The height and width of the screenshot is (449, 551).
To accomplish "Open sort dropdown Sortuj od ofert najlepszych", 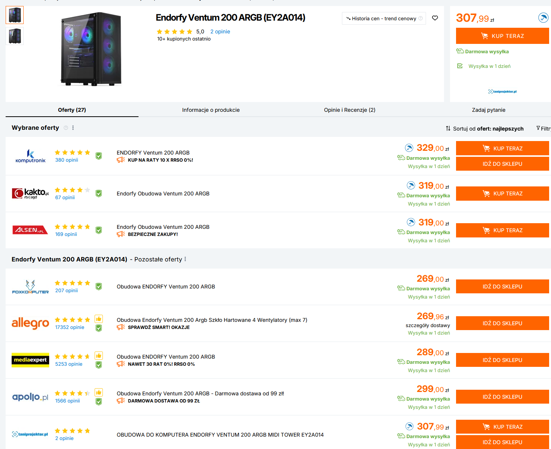I will point(485,129).
